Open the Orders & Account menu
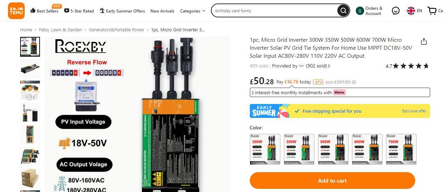Screen dimensions: 443x192 374,11
